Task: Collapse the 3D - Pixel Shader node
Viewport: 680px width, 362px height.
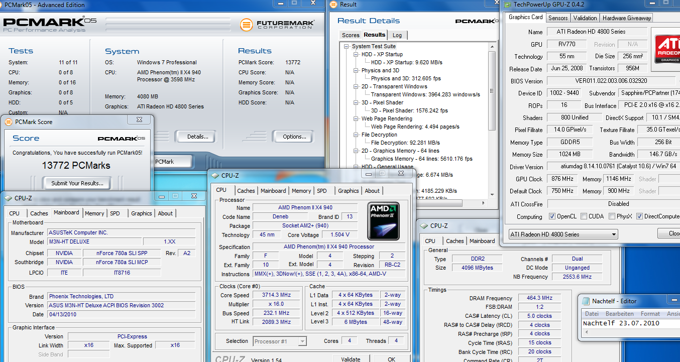Action: [356, 102]
